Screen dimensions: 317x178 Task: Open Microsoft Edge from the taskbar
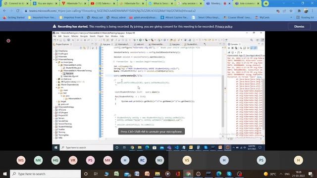219,174
